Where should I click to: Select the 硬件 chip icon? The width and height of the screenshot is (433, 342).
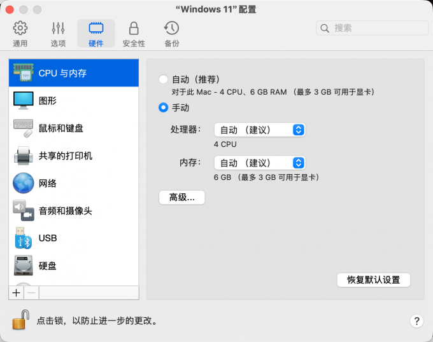[x=96, y=28]
